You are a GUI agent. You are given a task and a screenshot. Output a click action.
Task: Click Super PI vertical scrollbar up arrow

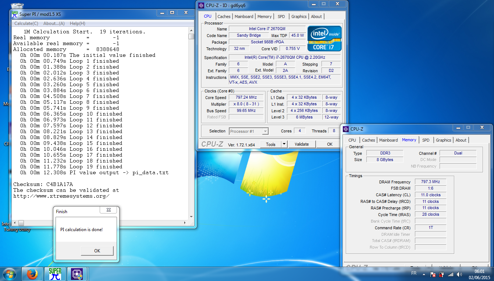191,31
